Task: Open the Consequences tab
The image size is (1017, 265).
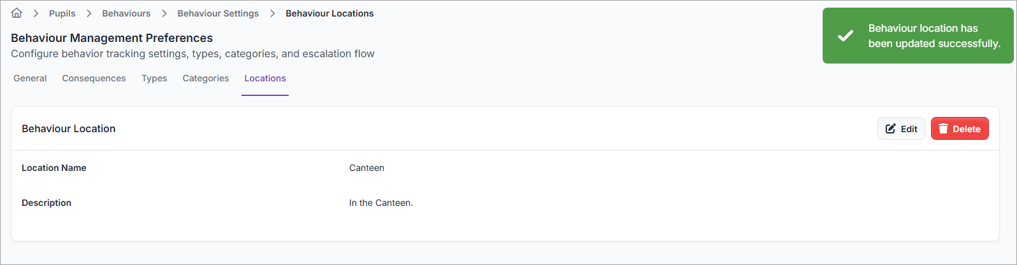Action: tap(94, 78)
